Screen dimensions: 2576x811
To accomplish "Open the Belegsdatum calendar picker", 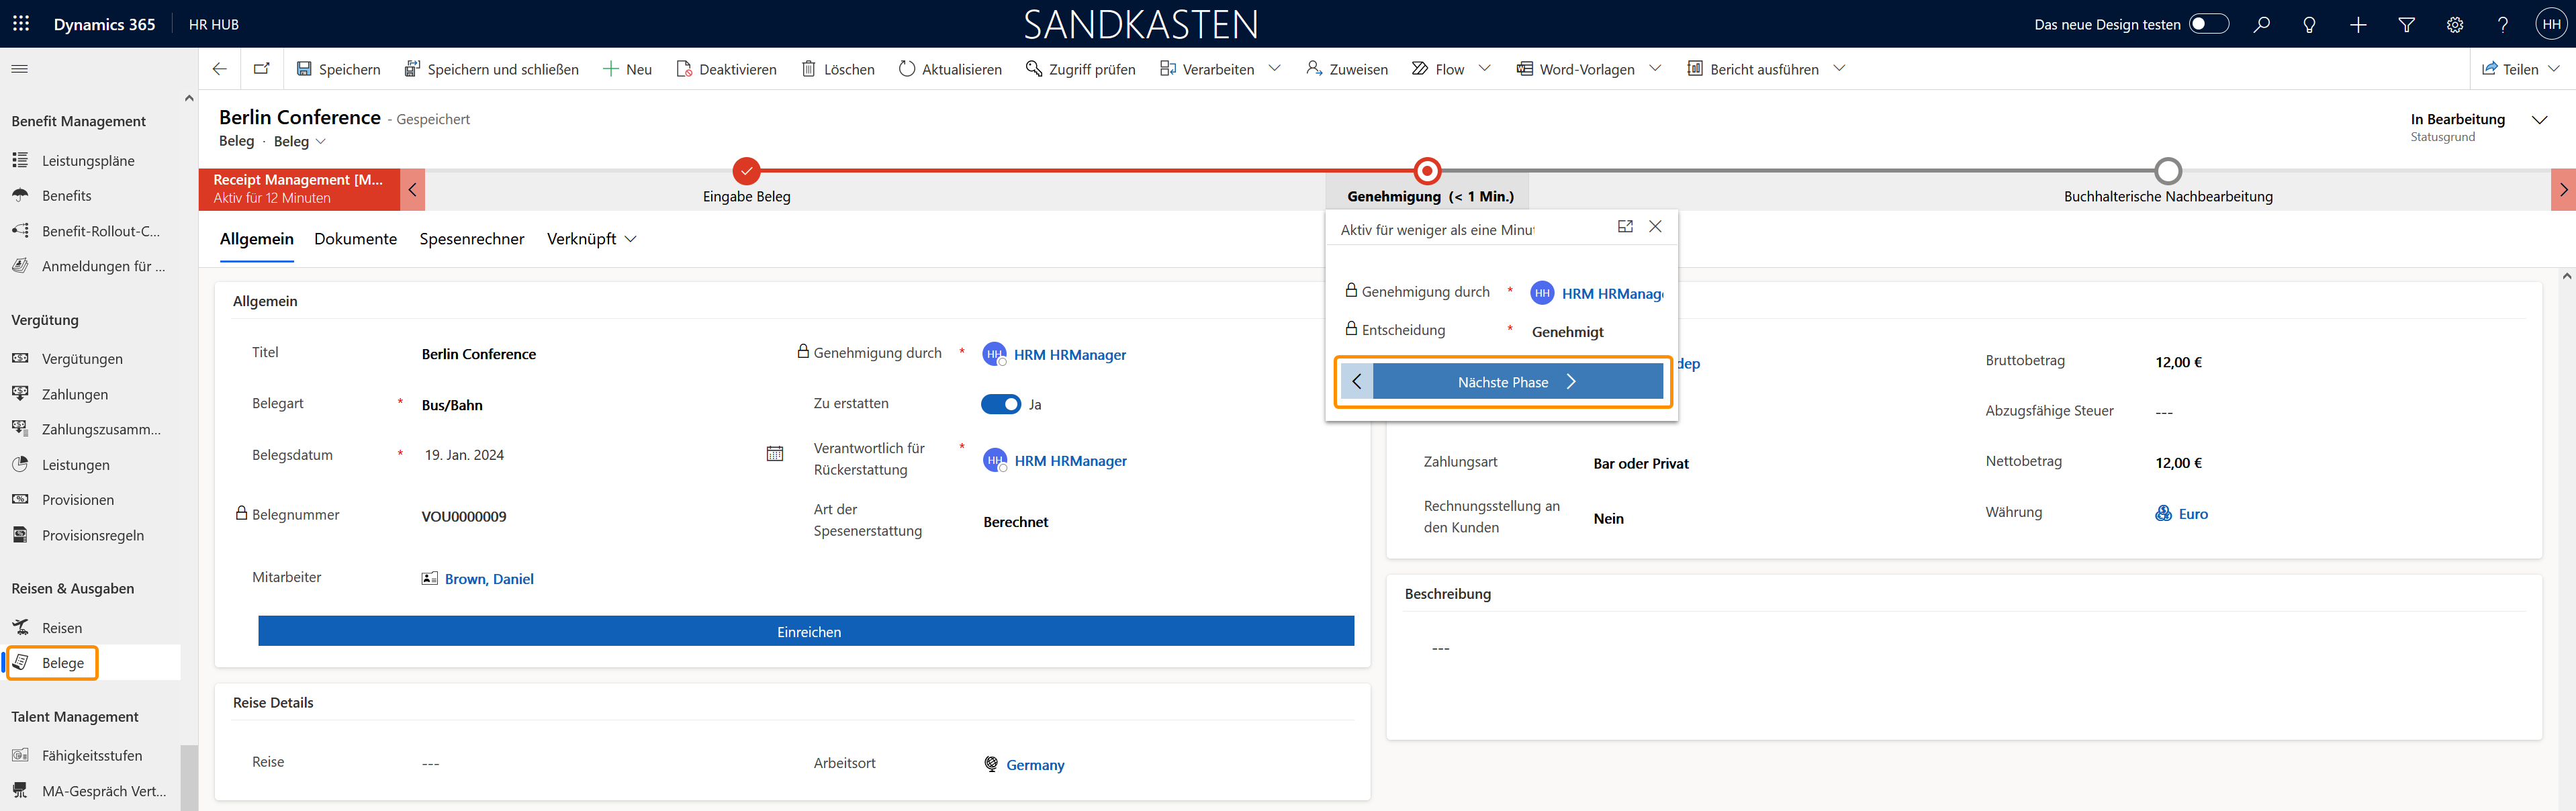I will click(774, 454).
